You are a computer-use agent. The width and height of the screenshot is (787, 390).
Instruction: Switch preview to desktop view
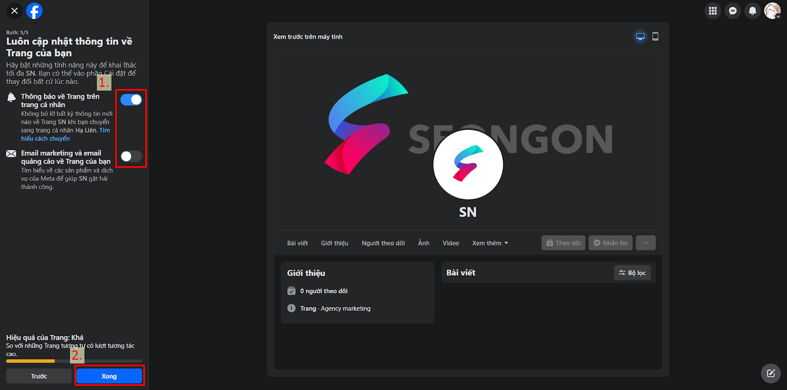coord(640,36)
